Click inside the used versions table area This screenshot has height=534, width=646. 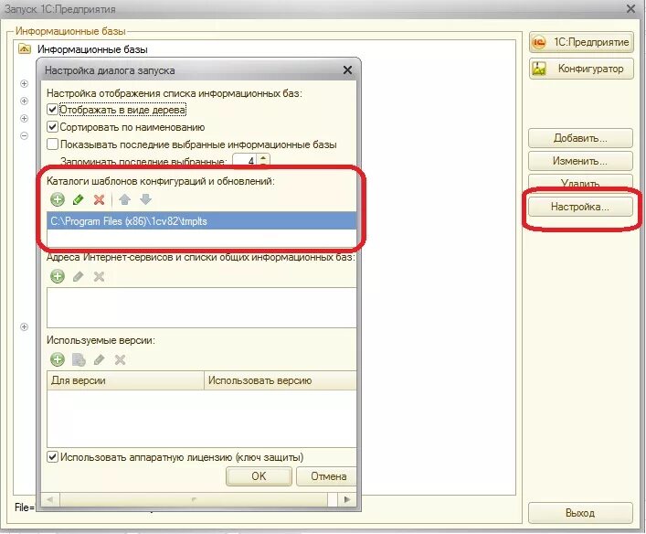click(201, 419)
